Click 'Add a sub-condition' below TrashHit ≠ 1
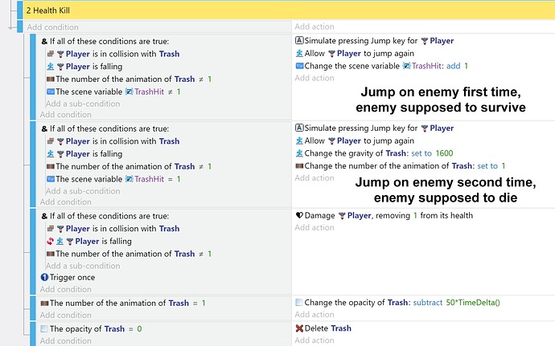 coord(83,104)
